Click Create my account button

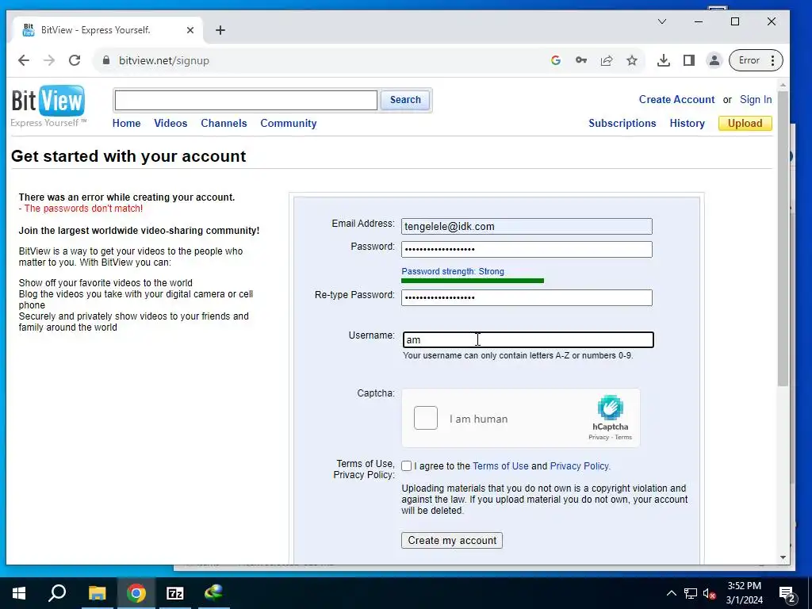[x=451, y=540]
